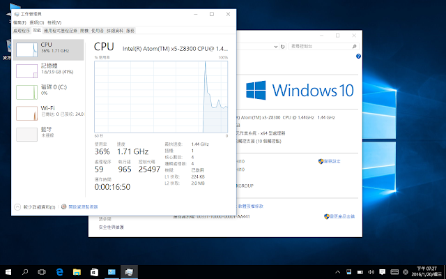Switch to the 使用者 users tab

coord(98,31)
